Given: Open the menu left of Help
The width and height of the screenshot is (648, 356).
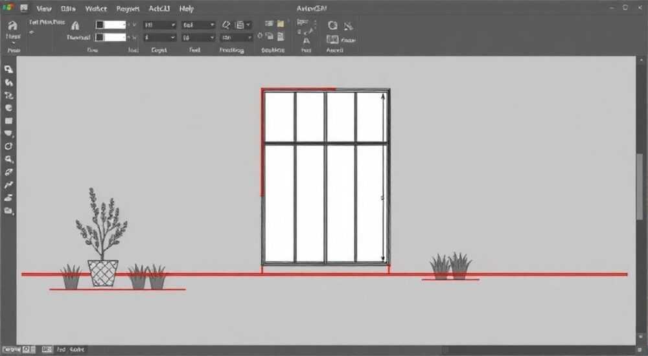Looking at the screenshot, I should click(x=159, y=8).
